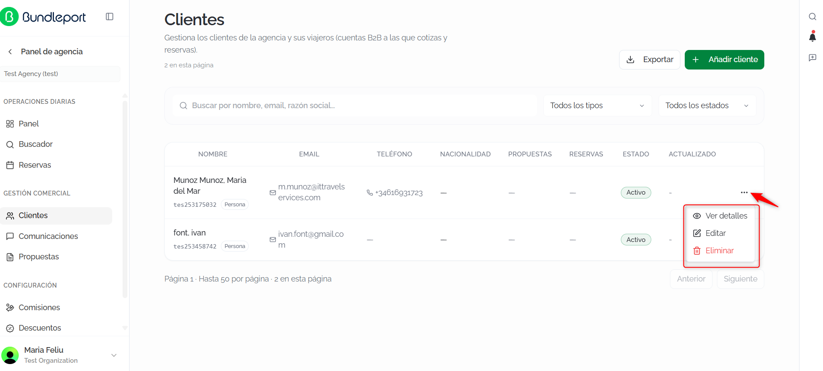The width and height of the screenshot is (823, 371).
Task: Click Persona tag beside tes253175032
Action: [235, 205]
